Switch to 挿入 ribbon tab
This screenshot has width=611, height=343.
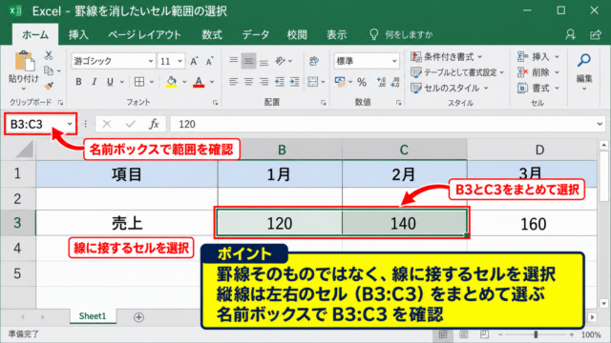coord(78,34)
